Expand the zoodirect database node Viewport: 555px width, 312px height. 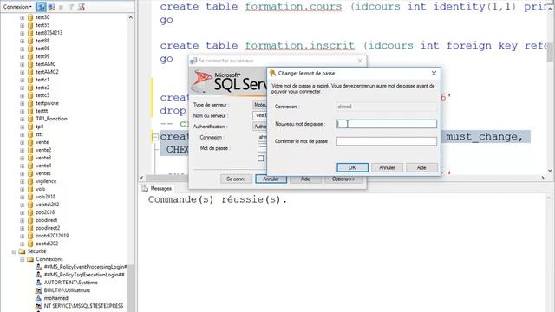tap(23, 220)
